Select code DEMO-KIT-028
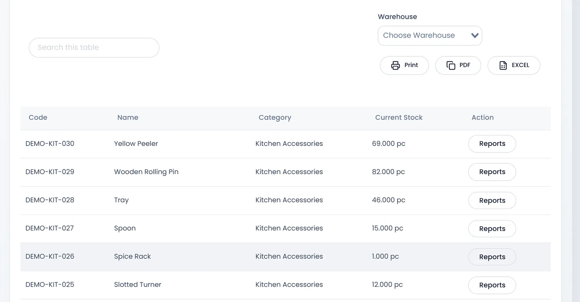580x302 pixels. [x=50, y=200]
